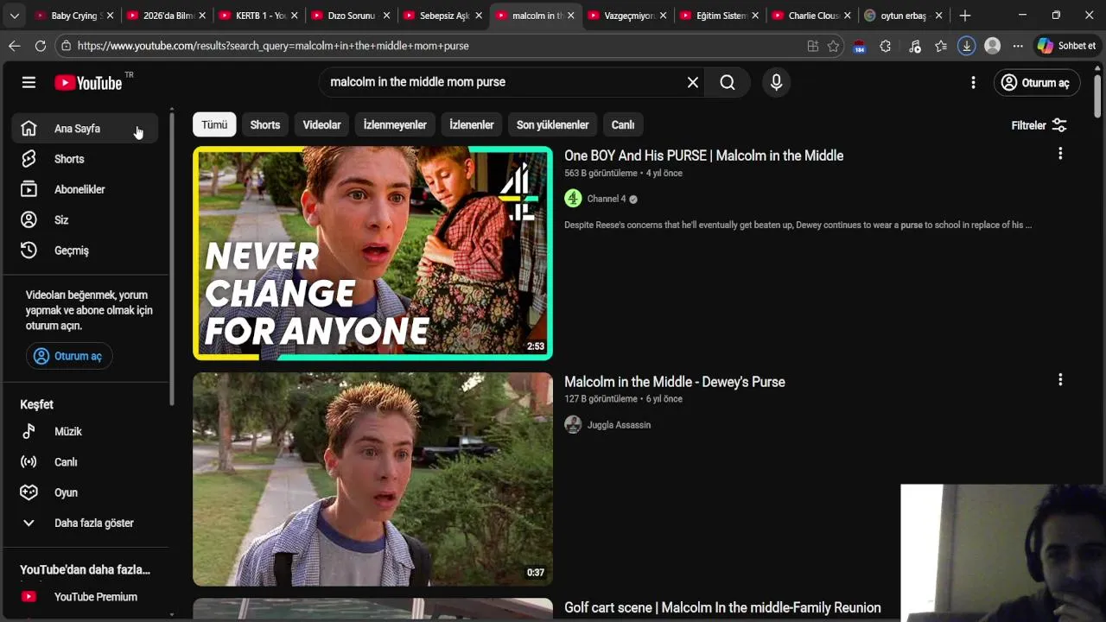Select the İzlenenler filter chip

point(472,124)
